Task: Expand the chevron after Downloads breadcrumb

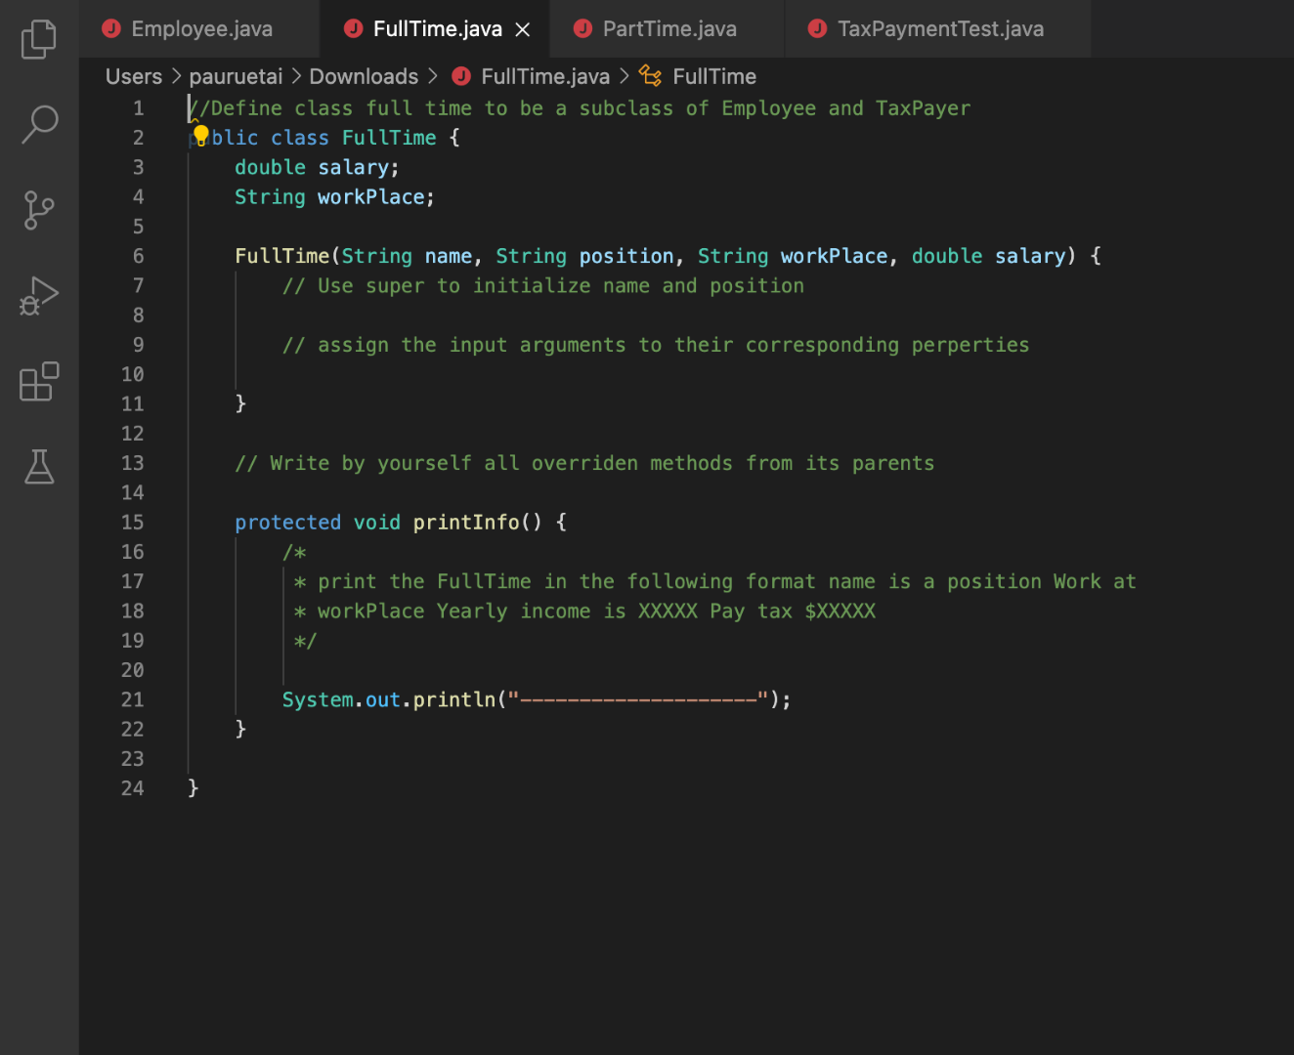Action: [432, 76]
